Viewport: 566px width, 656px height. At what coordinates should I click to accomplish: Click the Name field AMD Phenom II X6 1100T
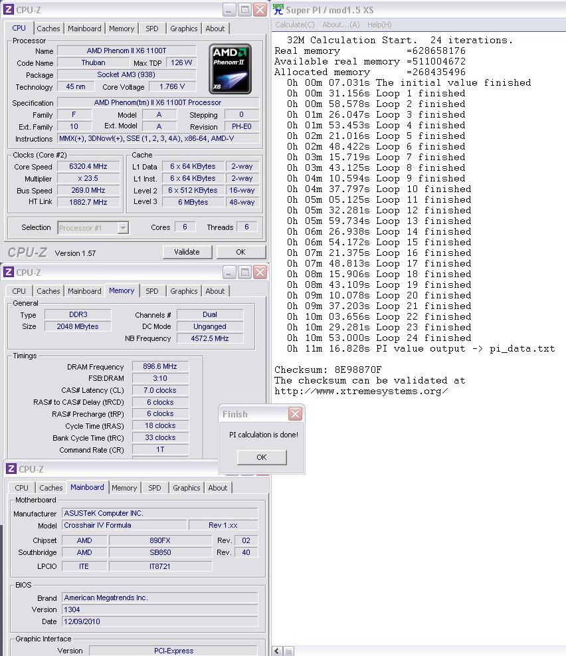click(x=126, y=51)
